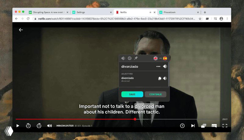
Task: Click the Netflix back arrow
Action: [21, 30]
